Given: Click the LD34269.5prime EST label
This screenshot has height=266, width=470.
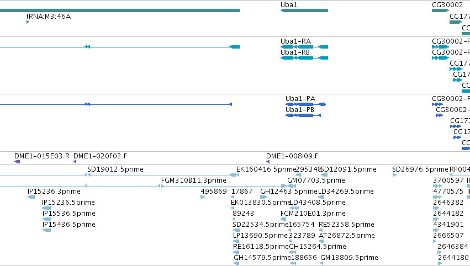Looking at the screenshot, I should [346, 191].
